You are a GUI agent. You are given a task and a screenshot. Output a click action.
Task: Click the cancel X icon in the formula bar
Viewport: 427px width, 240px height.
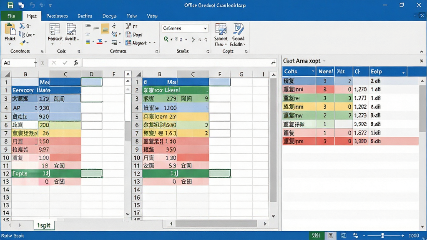click(x=54, y=63)
